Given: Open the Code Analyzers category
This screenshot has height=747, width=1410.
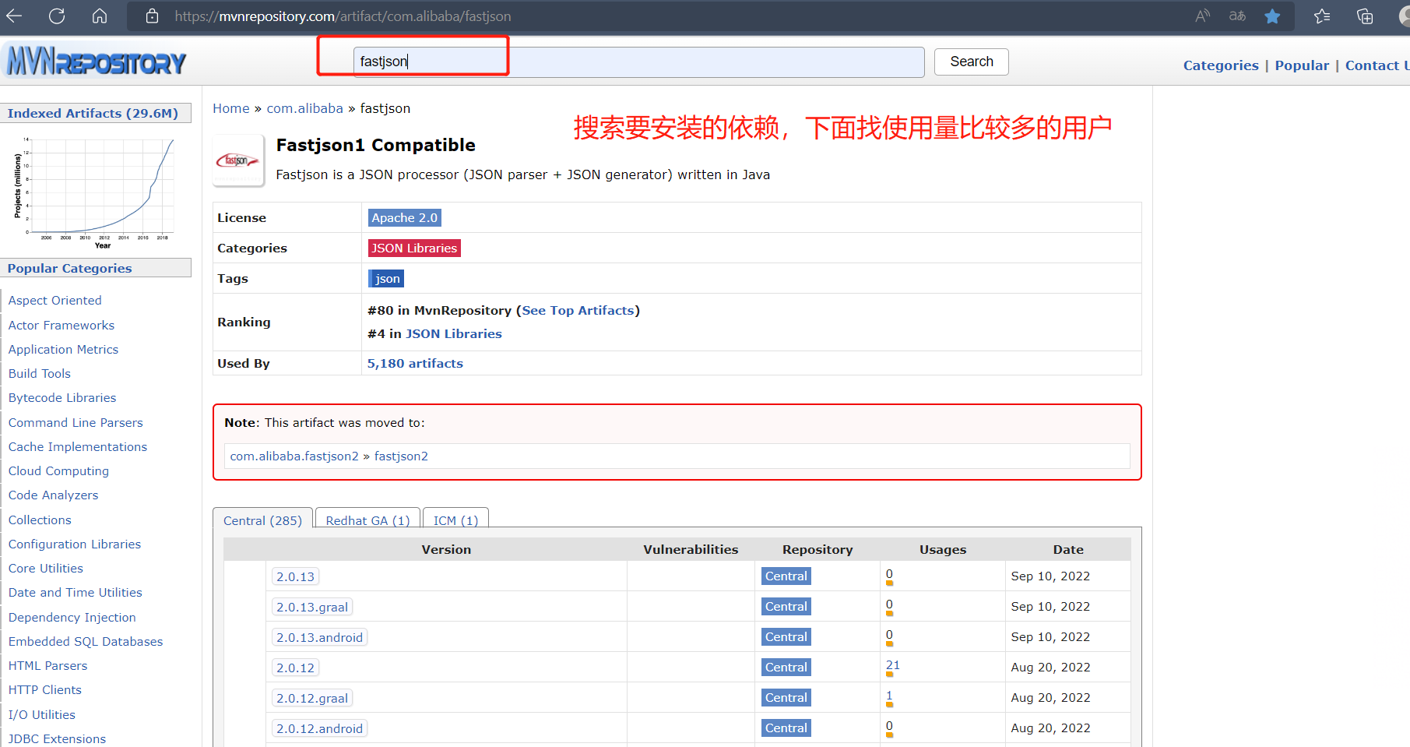Looking at the screenshot, I should tap(53, 495).
